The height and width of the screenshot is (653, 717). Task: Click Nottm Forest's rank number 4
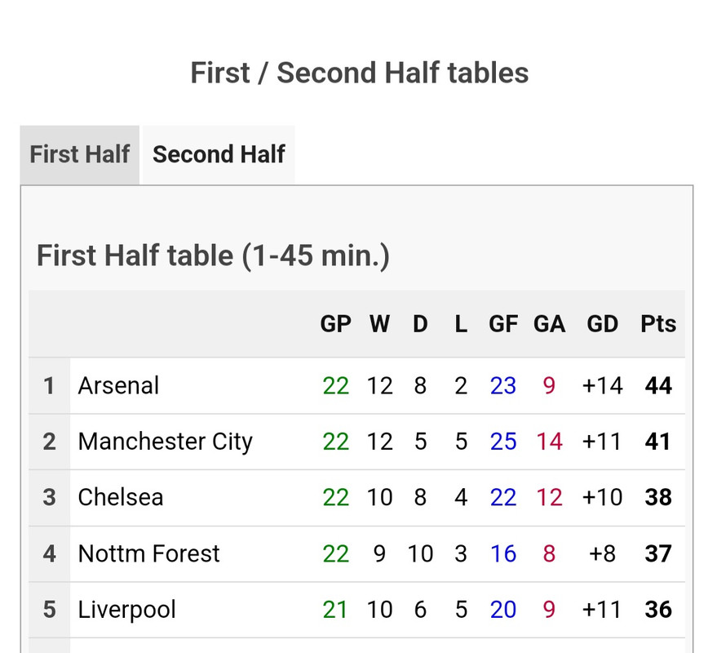(x=50, y=553)
